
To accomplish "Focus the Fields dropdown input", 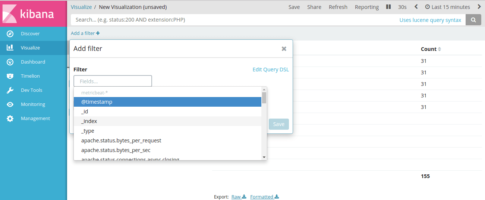I will 113,81.
